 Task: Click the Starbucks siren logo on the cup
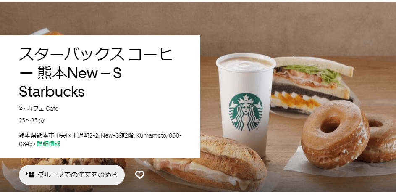tap(246, 112)
